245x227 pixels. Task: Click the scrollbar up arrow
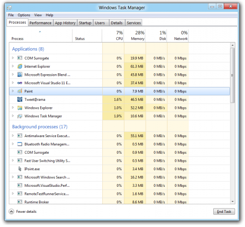pos(232,45)
